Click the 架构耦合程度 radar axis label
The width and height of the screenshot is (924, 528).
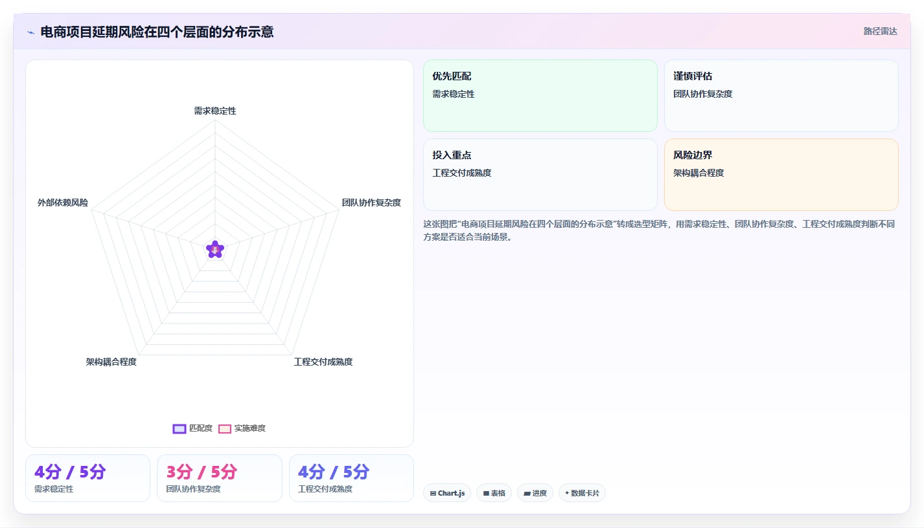pos(111,362)
